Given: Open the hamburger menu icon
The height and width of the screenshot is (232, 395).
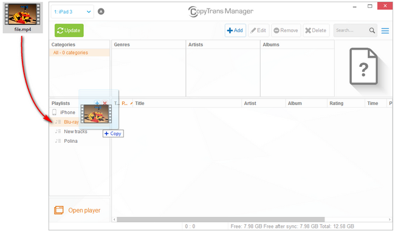Looking at the screenshot, I should [x=385, y=31].
